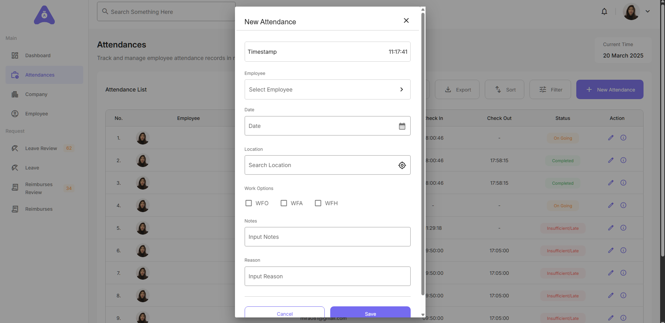Image resolution: width=665 pixels, height=323 pixels.
Task: View info for attendance row 1
Action: [623, 138]
